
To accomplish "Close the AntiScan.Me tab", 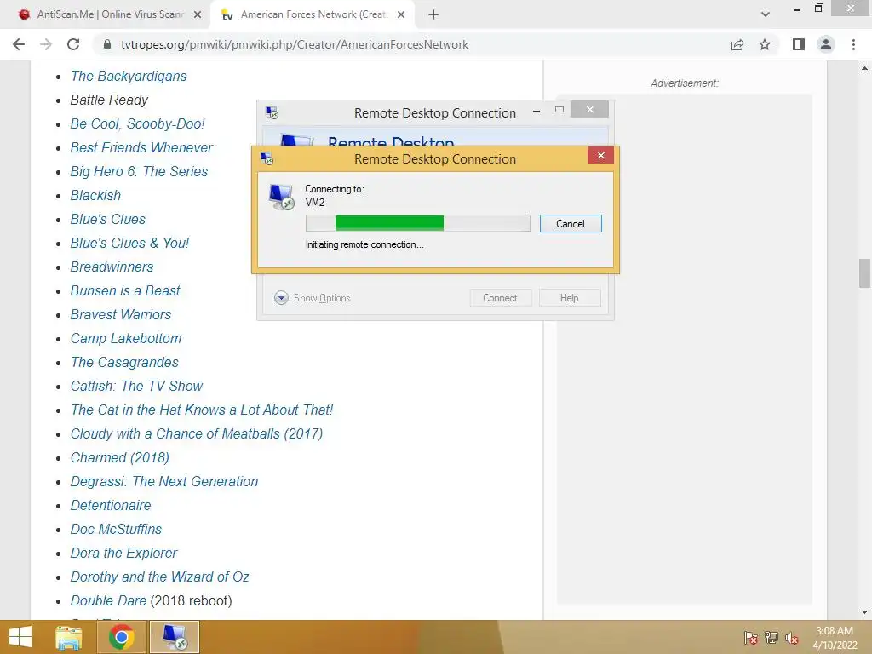I will point(198,14).
